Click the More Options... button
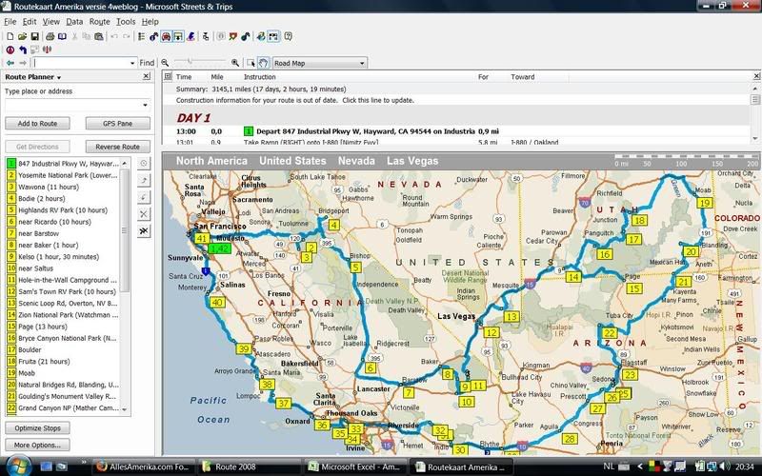Viewport: 762px width, 476px height. point(37,445)
